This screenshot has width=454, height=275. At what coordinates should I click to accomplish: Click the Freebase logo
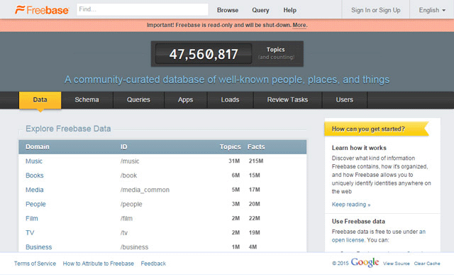pyautogui.click(x=42, y=10)
